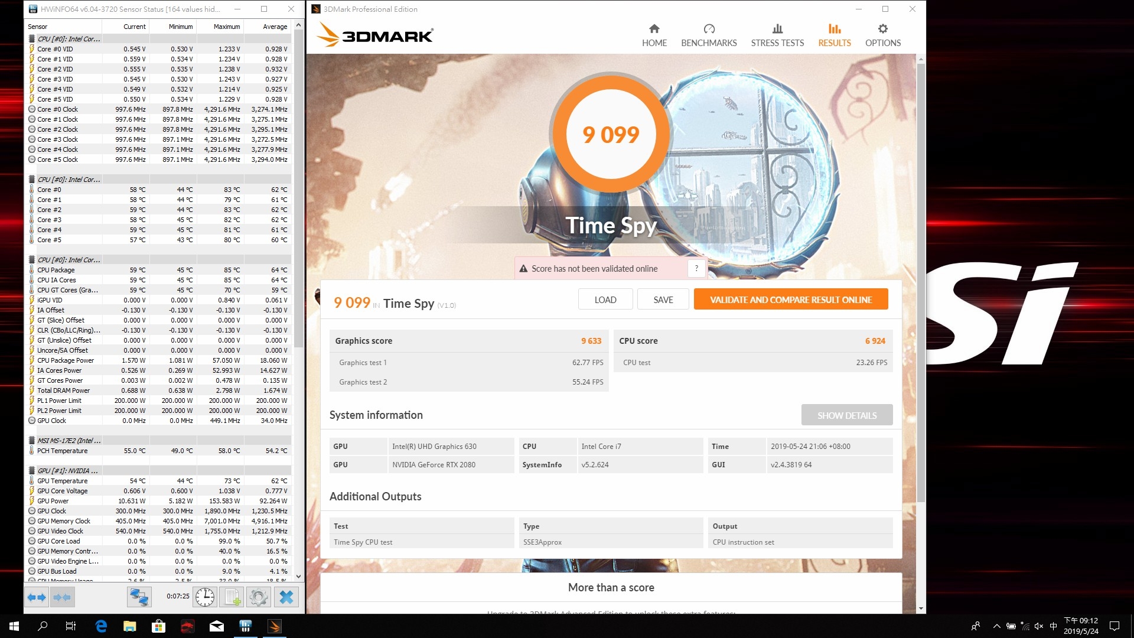Click Graphics score 9 633 value
The image size is (1134, 638).
pos(591,341)
